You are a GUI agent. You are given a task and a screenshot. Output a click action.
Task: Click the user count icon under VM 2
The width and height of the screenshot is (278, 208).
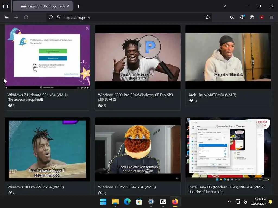(100, 105)
